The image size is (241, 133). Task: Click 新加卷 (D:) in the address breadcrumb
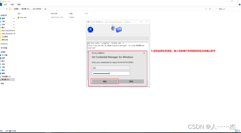[25, 9]
